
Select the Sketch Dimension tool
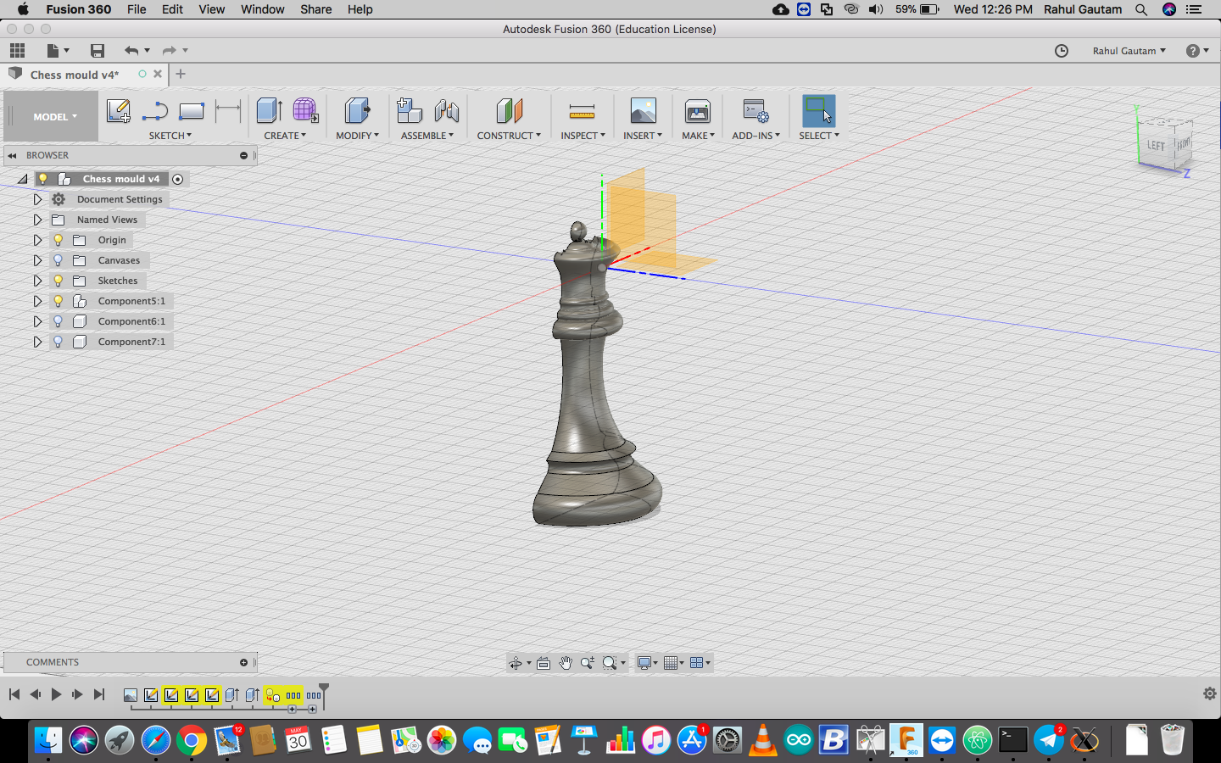(228, 111)
